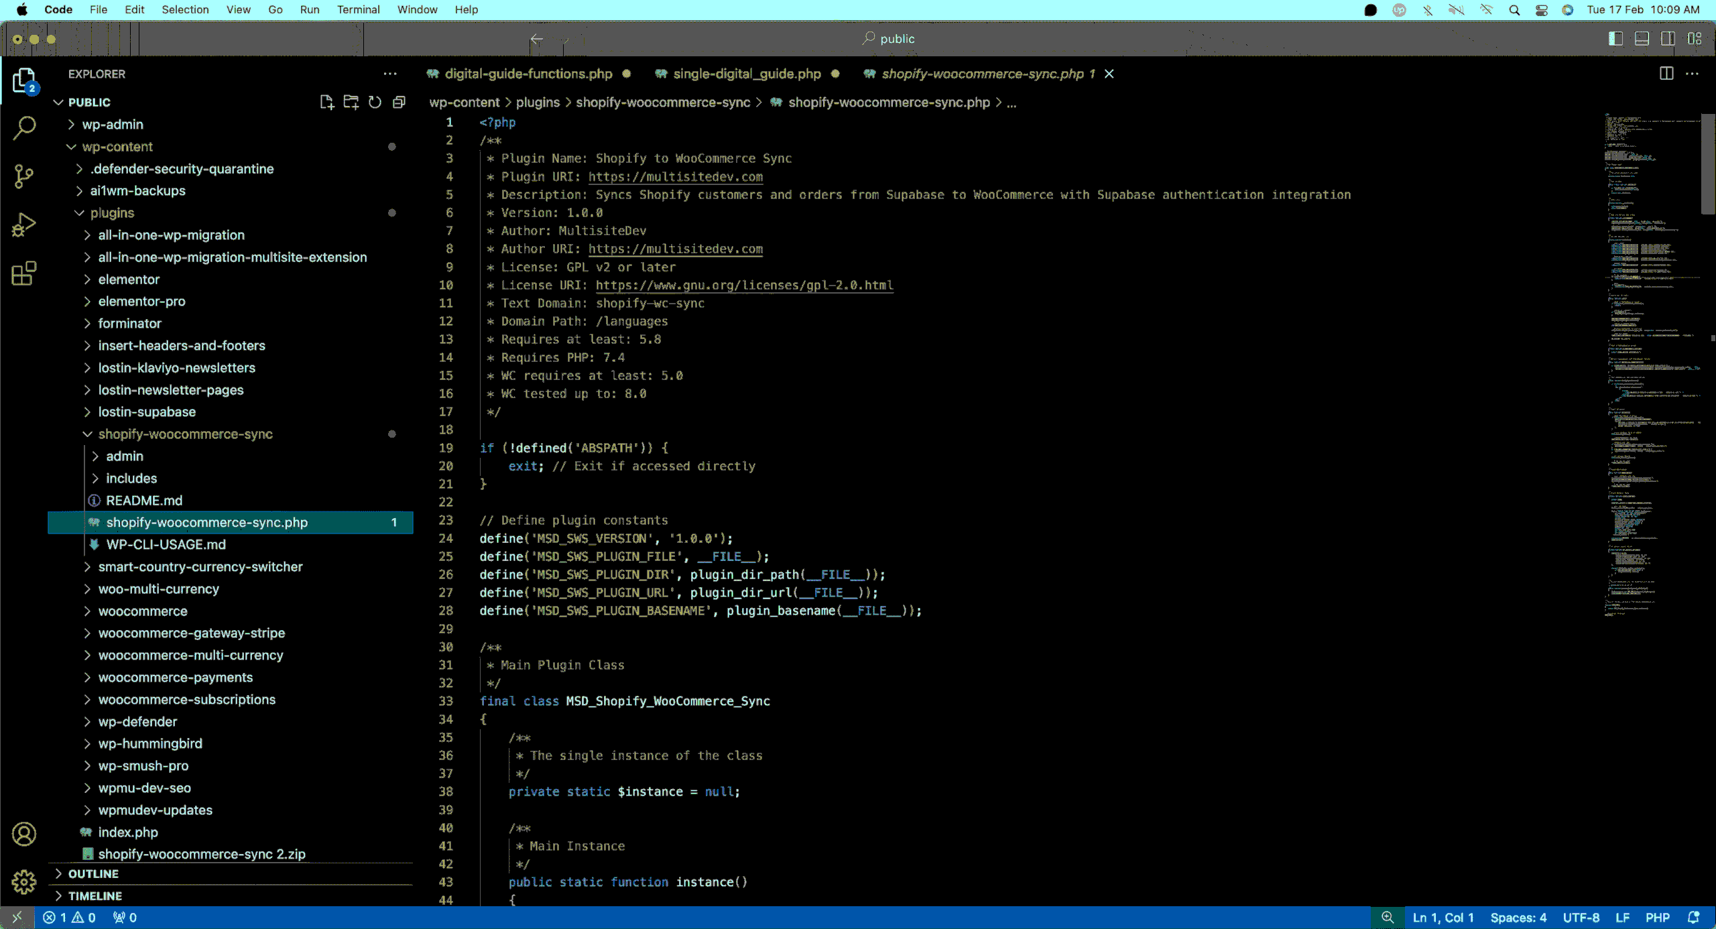Open the Terminal menu

pos(358,9)
